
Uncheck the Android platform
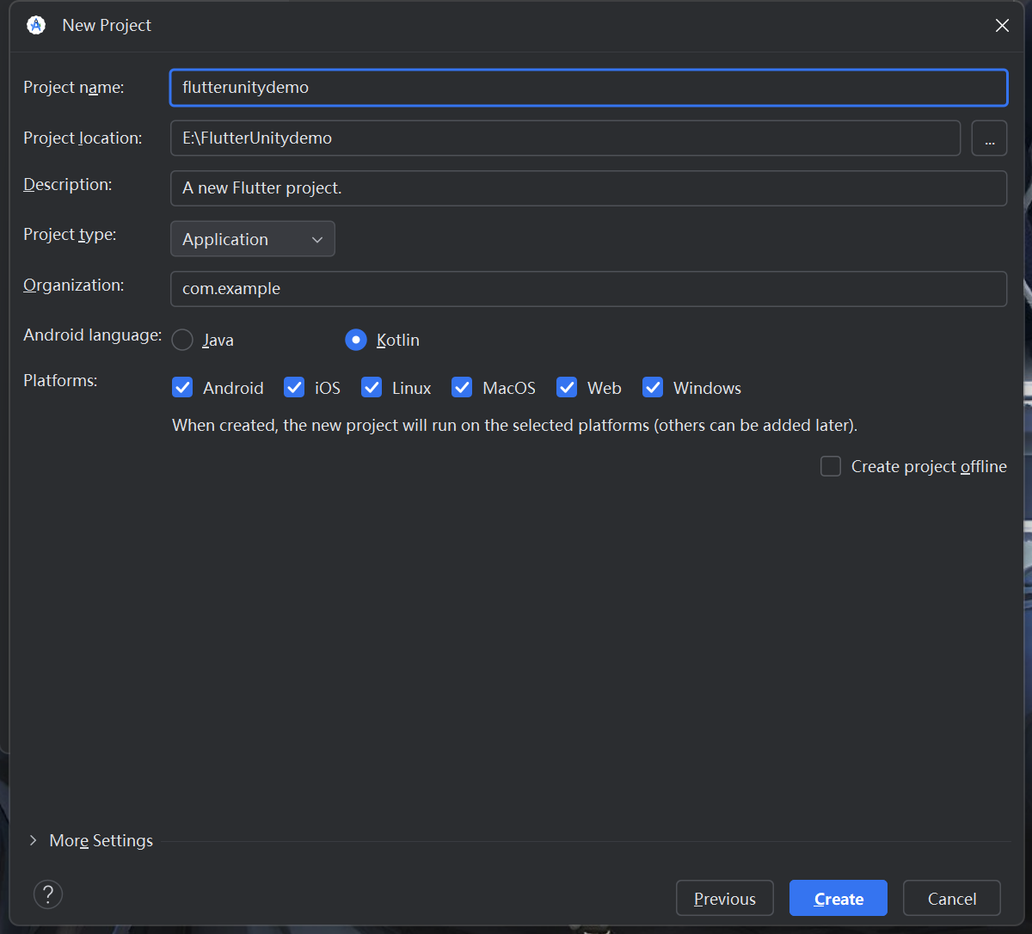(182, 387)
